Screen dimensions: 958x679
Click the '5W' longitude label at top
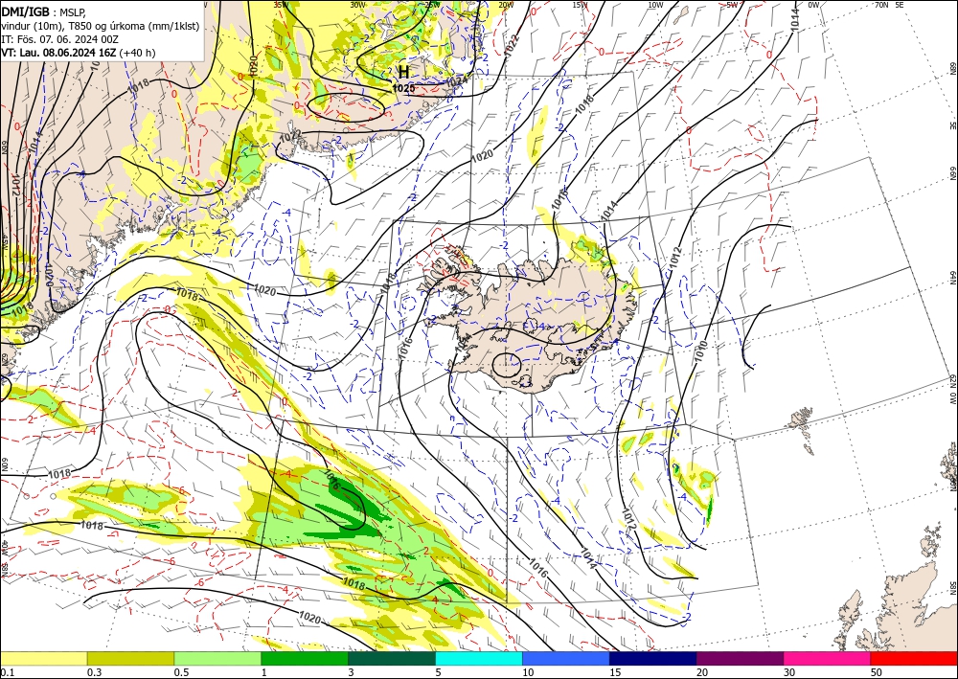click(x=733, y=4)
